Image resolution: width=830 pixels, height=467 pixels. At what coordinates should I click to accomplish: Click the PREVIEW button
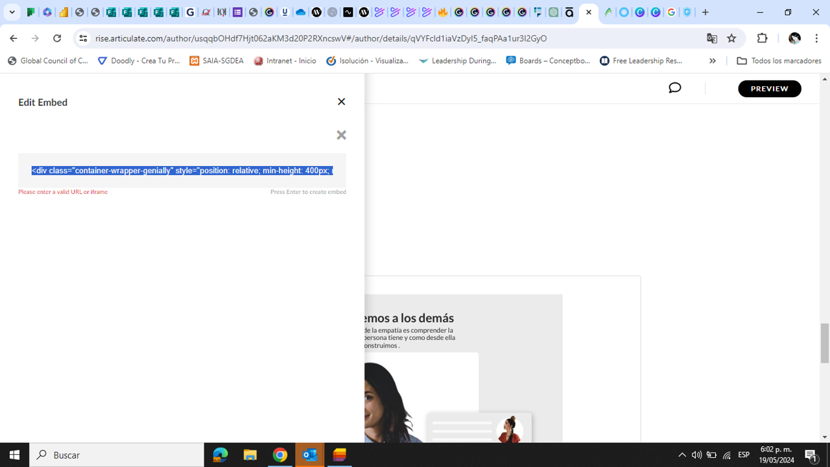click(769, 89)
